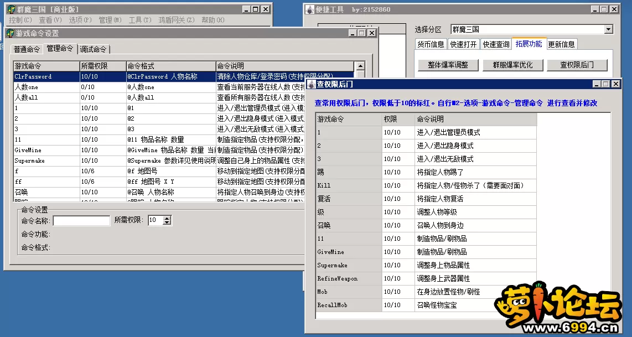632x337 pixels.
Task: Open the 选项(P) menu
Action: (x=80, y=20)
